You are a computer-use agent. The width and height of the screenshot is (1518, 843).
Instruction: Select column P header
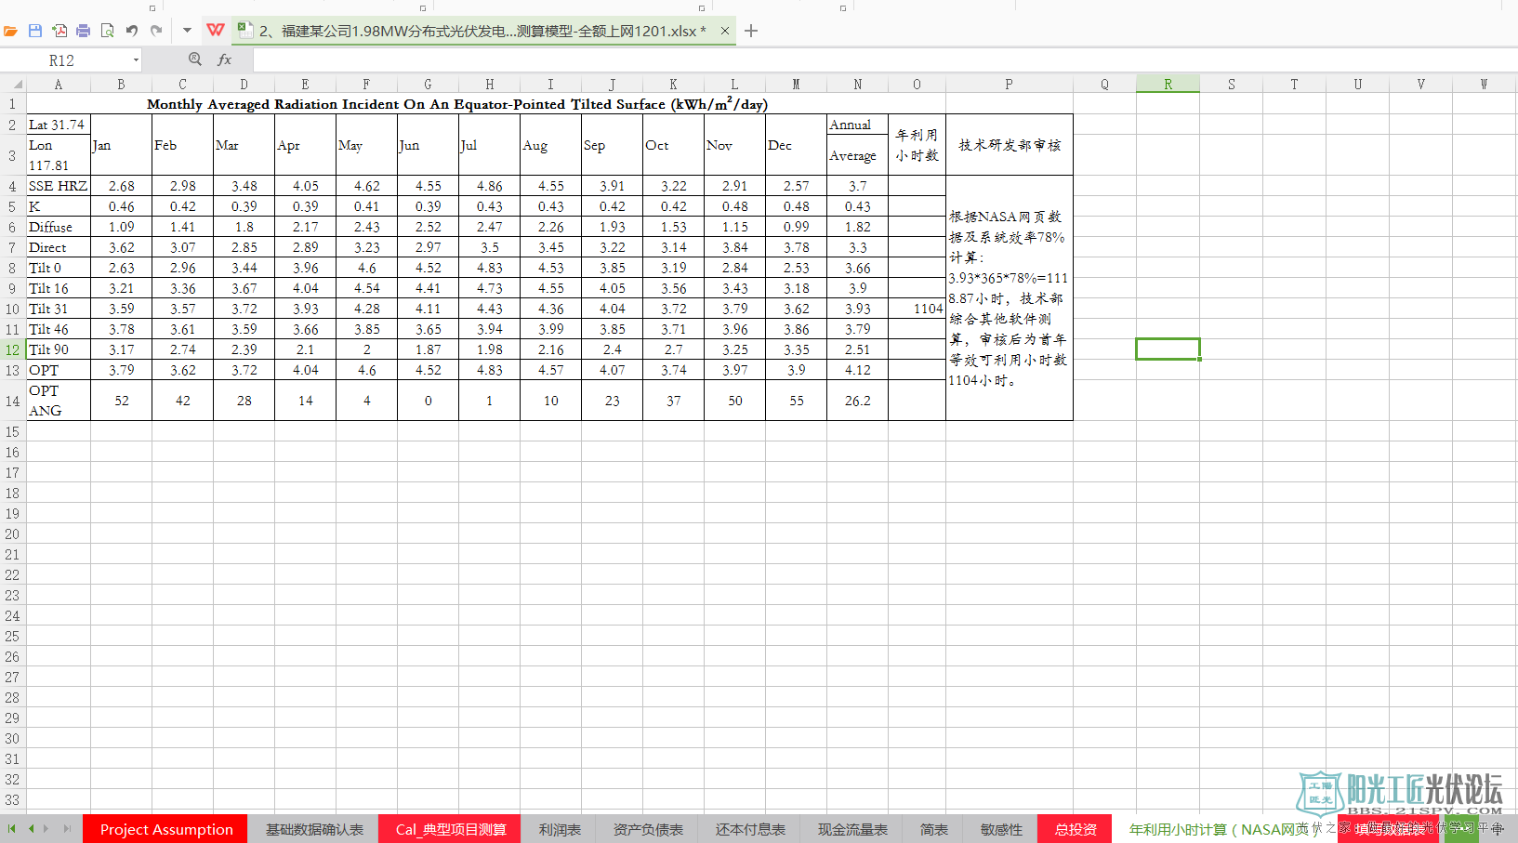tap(1010, 84)
